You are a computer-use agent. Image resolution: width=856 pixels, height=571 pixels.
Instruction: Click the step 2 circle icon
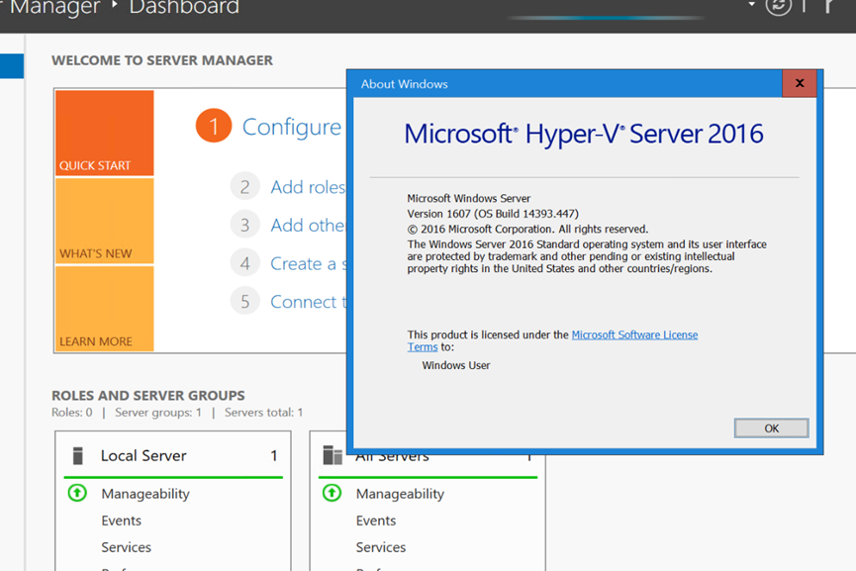[244, 187]
